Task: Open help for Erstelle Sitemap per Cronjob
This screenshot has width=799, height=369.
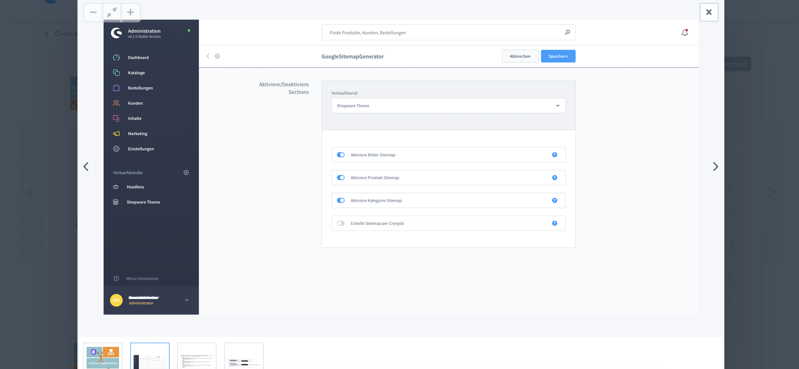Action: (x=554, y=223)
